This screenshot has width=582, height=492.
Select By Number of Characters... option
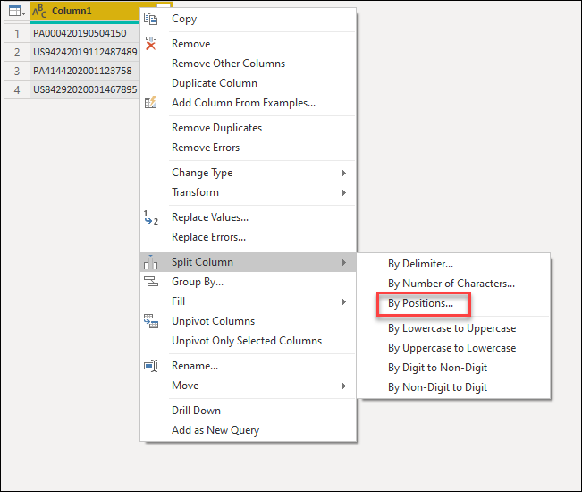pos(451,284)
